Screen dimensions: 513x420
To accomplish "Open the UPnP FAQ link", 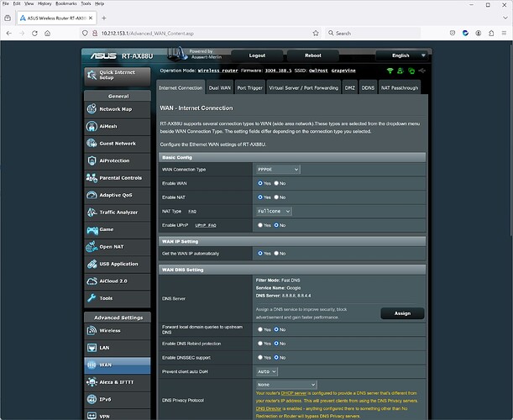I will click(x=206, y=225).
